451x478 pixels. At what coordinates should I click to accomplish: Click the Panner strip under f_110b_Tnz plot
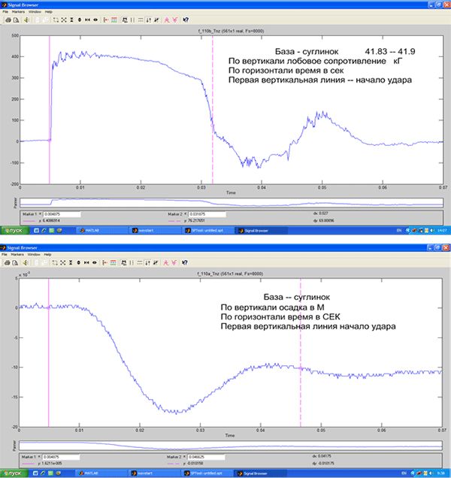coord(225,201)
